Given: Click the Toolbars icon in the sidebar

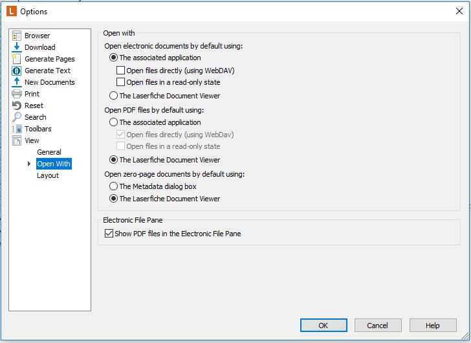Looking at the screenshot, I should [17, 129].
